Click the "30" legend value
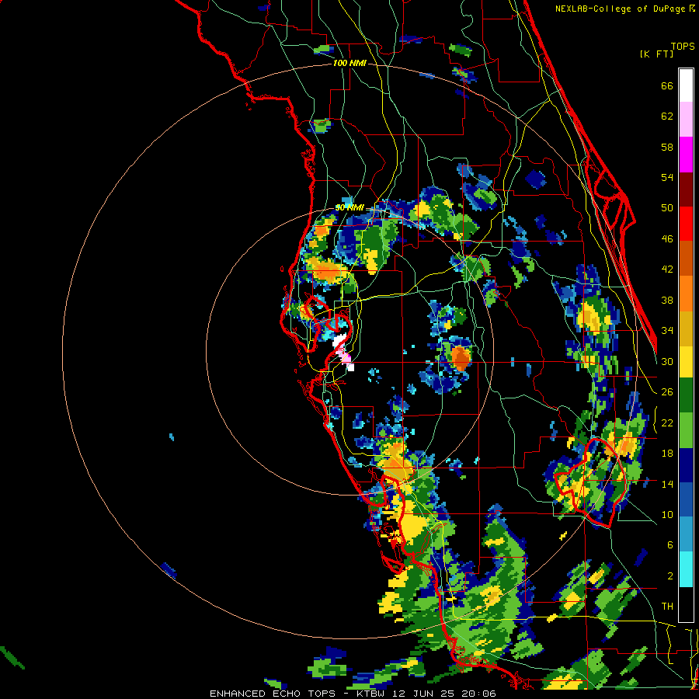The image size is (699, 699). click(x=667, y=361)
